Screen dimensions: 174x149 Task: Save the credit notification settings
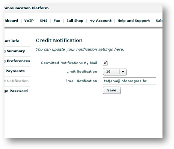pos(112,90)
